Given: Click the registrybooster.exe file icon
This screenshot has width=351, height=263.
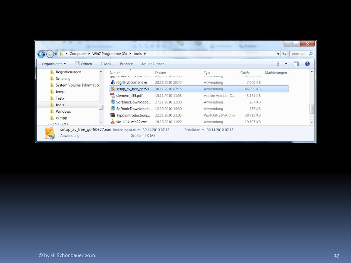Looking at the screenshot, I should point(112,82).
